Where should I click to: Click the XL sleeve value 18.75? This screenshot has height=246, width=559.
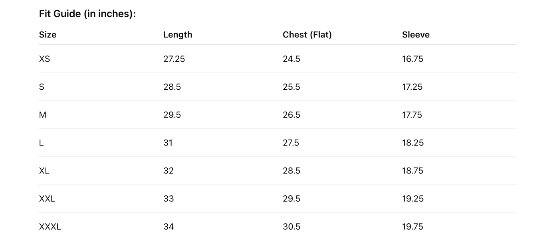pyautogui.click(x=412, y=171)
